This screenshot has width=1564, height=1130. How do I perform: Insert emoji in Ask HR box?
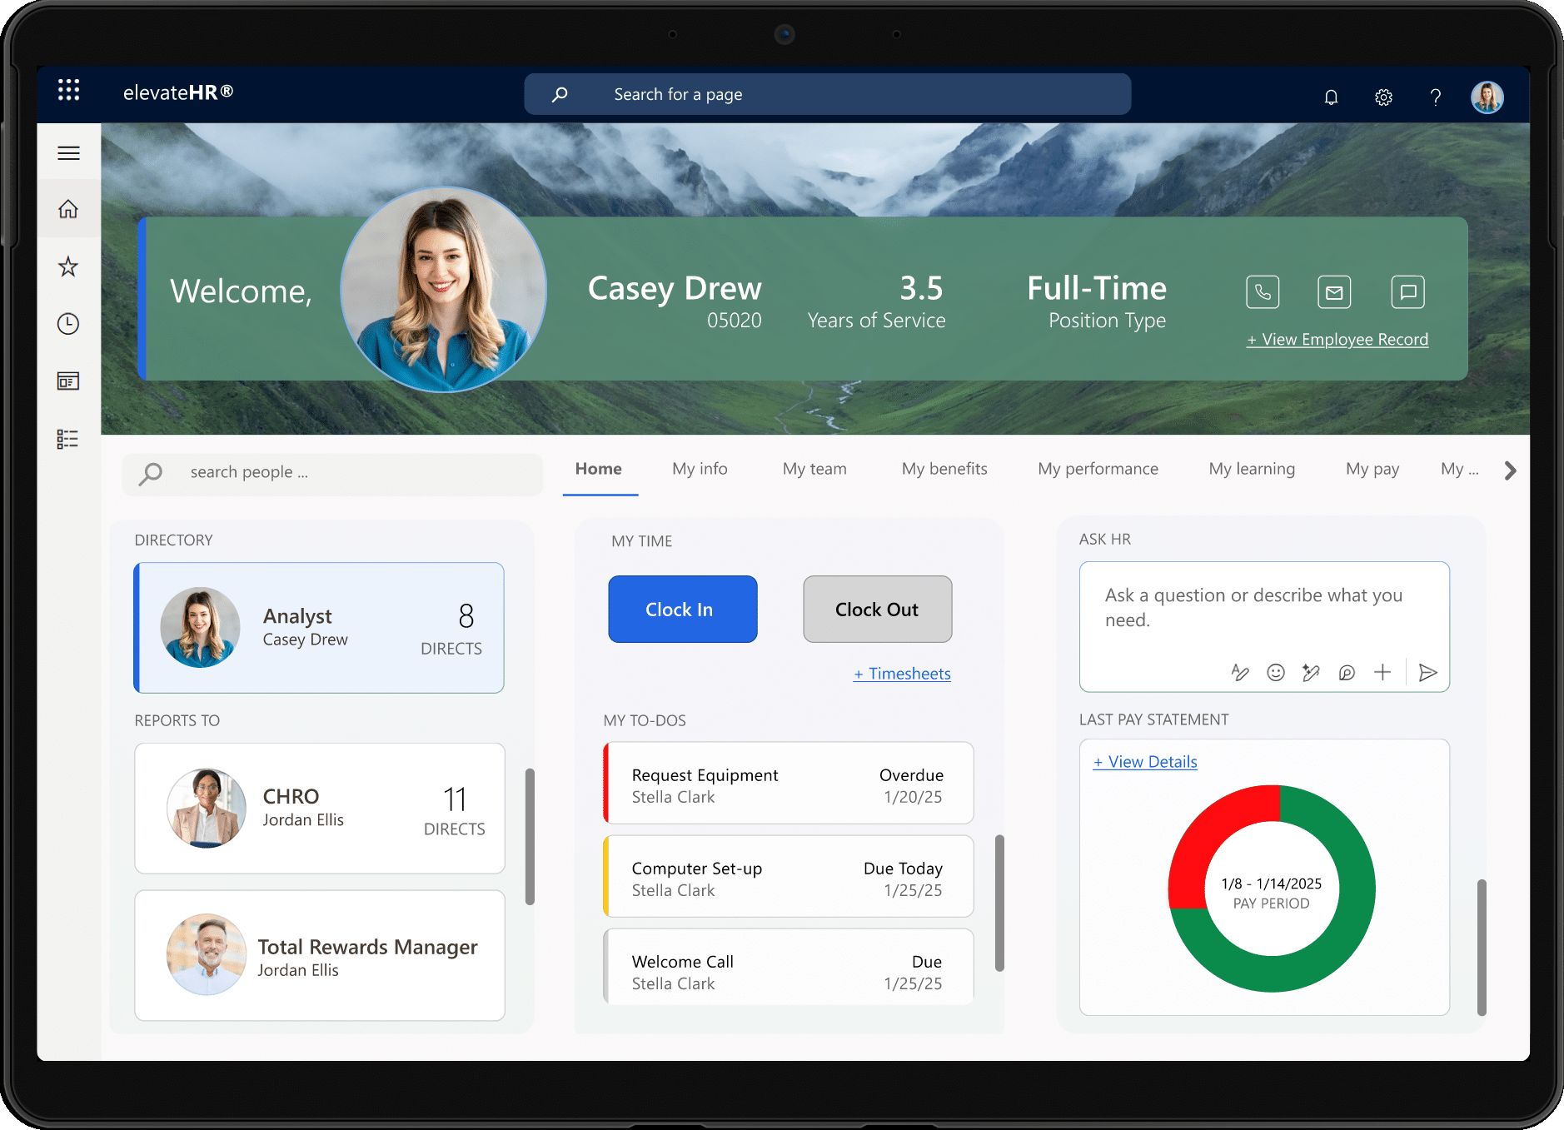coord(1275,673)
